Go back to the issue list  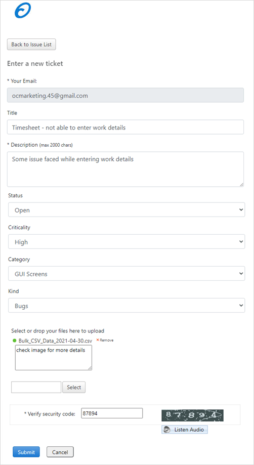[31, 45]
